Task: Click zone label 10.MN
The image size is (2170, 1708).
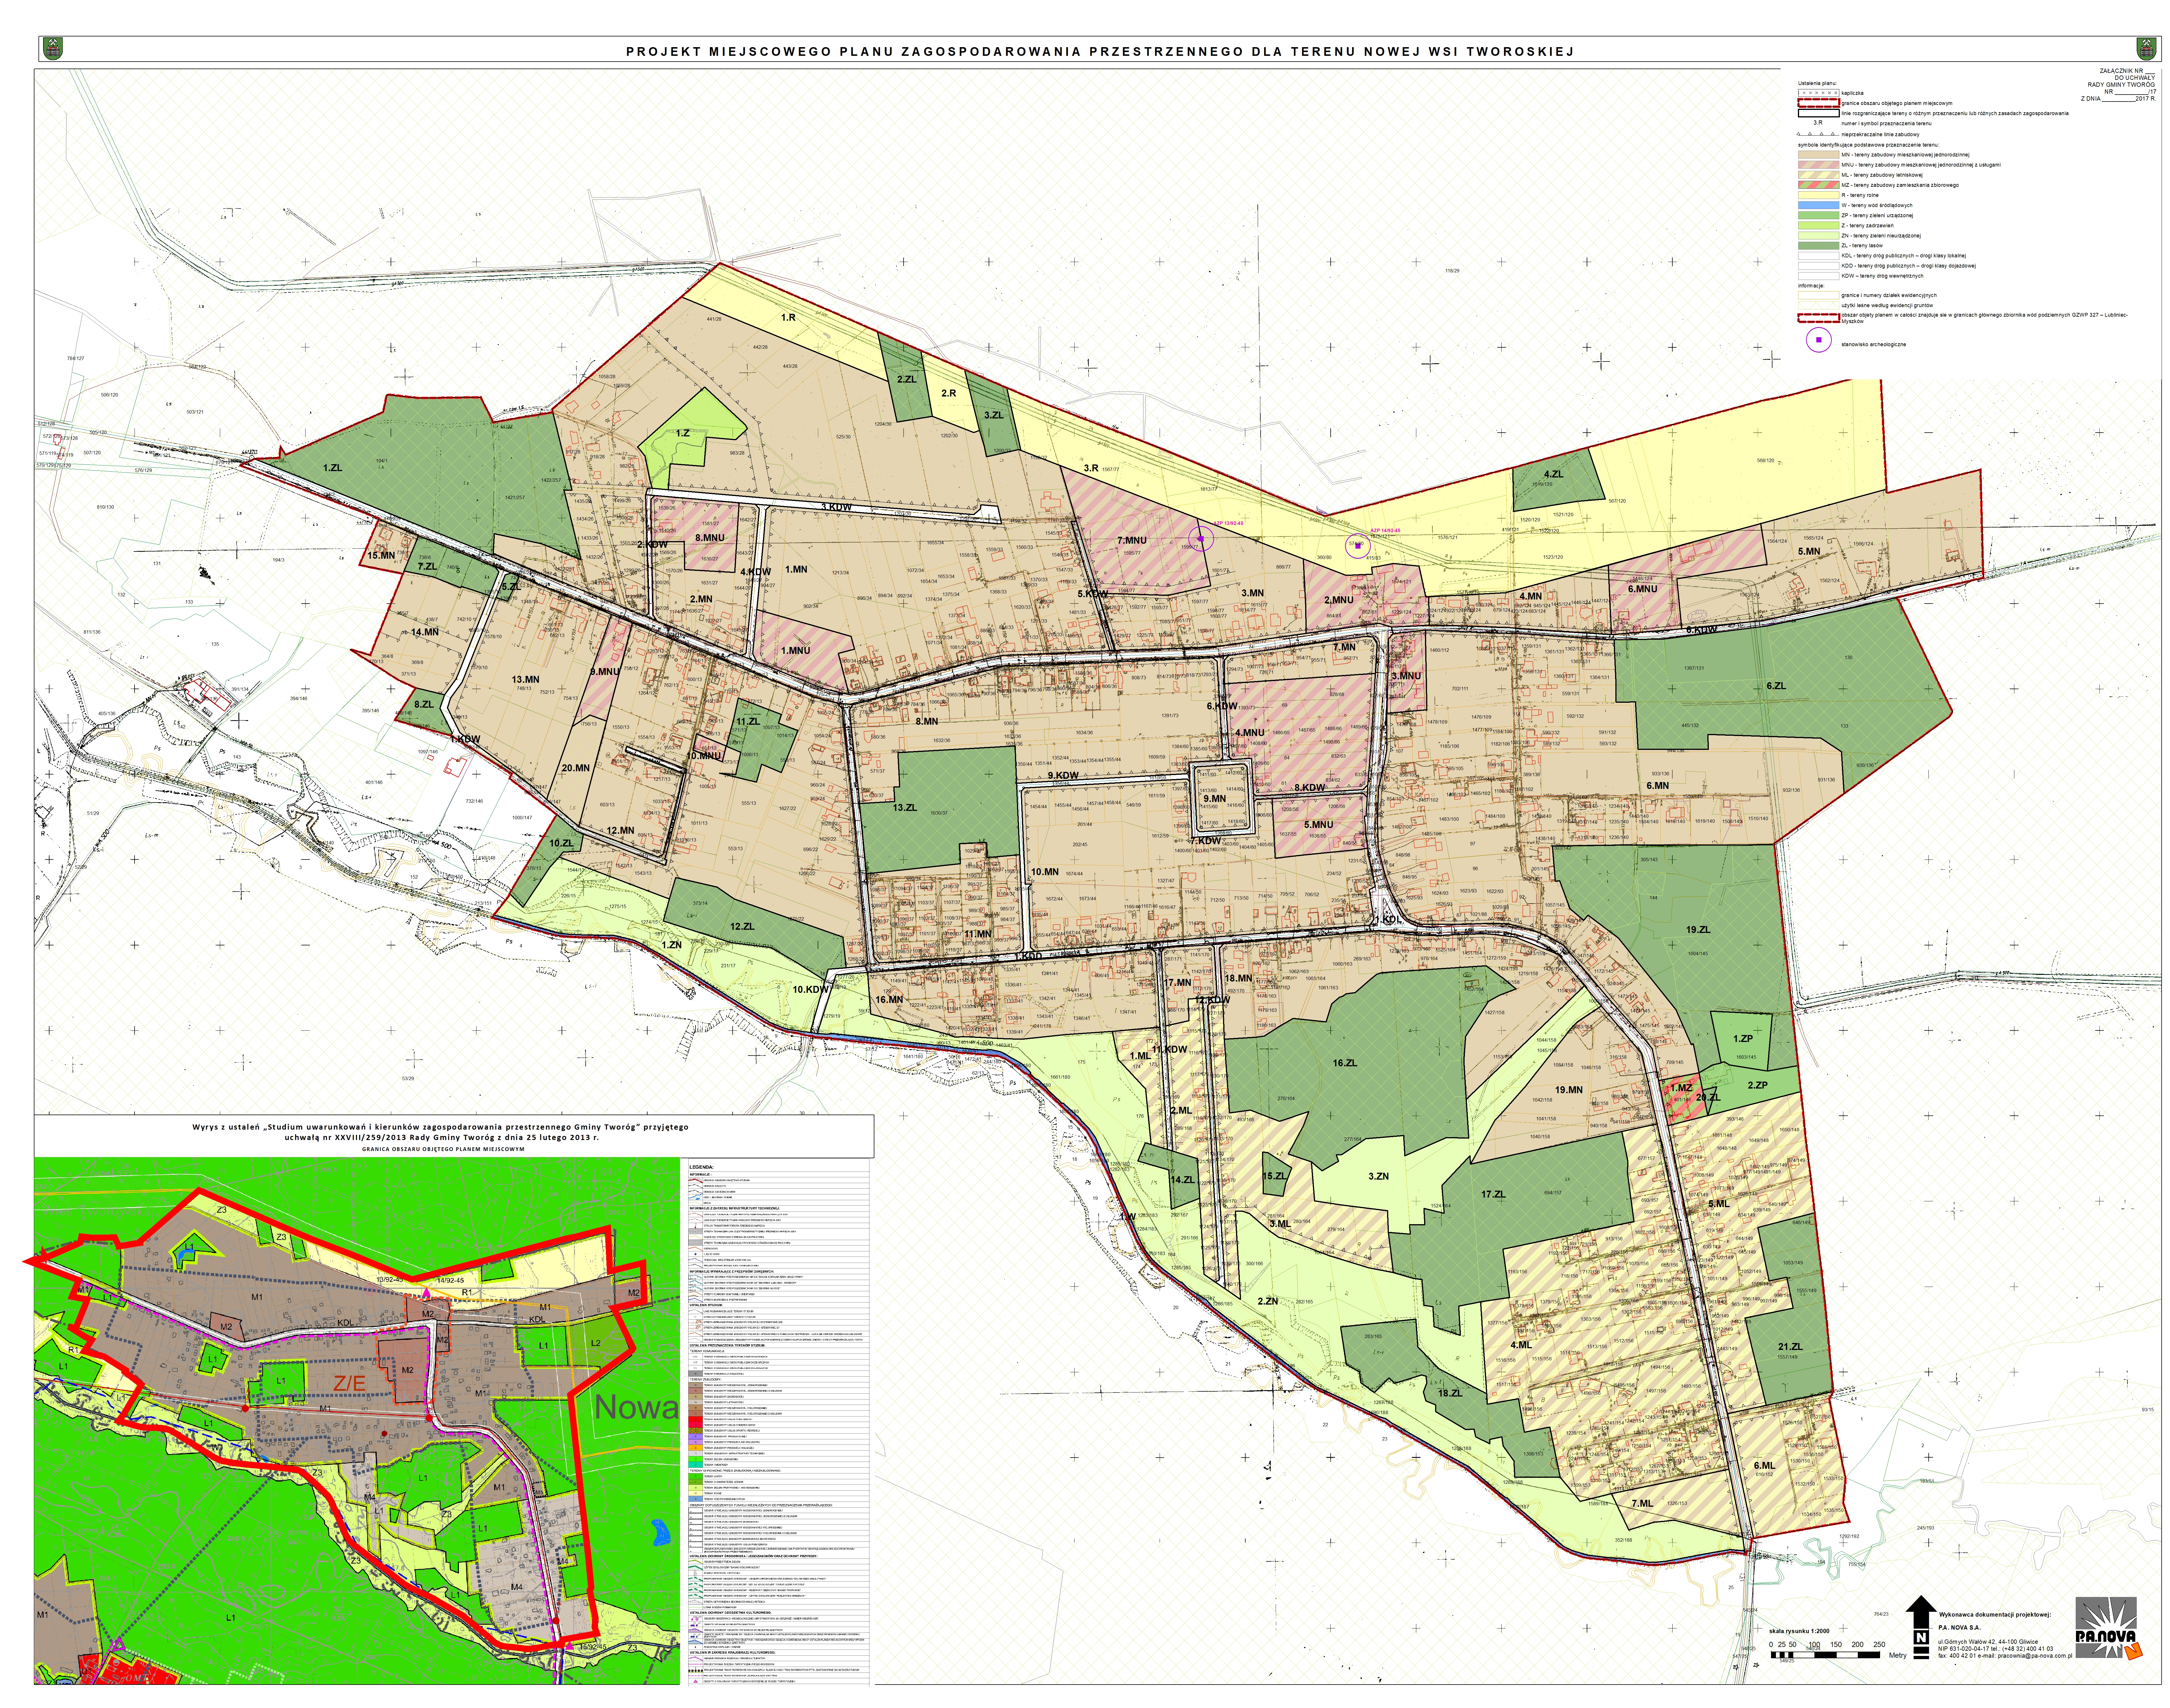Action: pos(1044,872)
